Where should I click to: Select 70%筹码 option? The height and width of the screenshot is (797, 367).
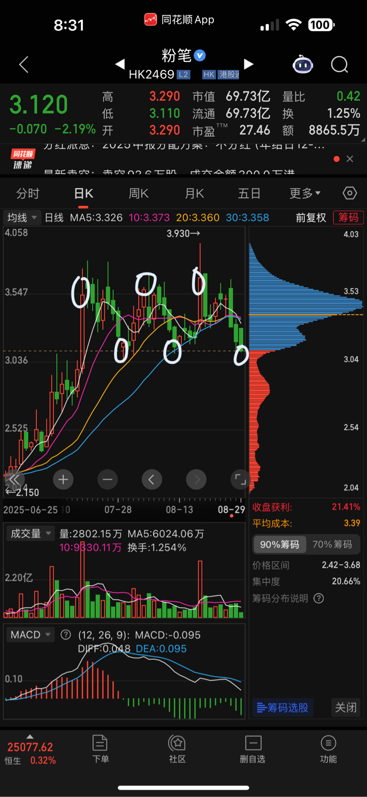click(x=332, y=545)
